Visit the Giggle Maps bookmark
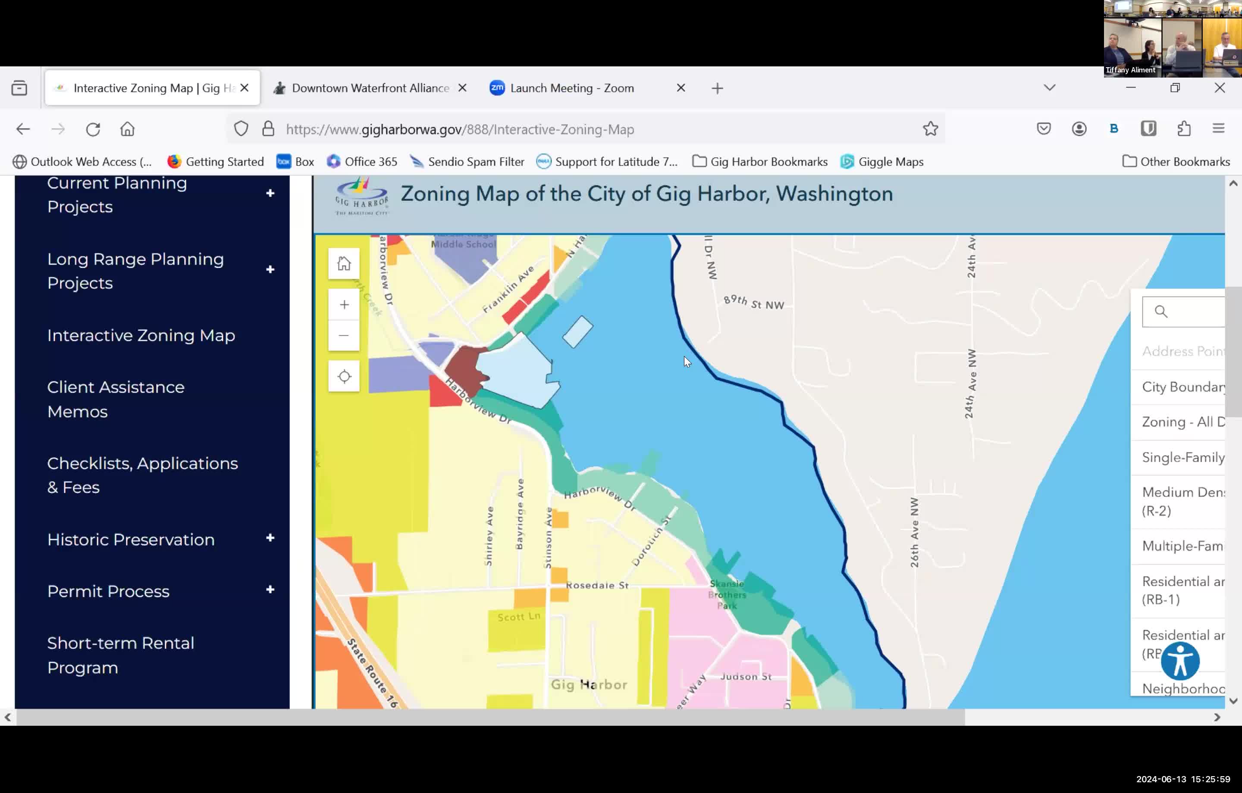 click(x=891, y=161)
